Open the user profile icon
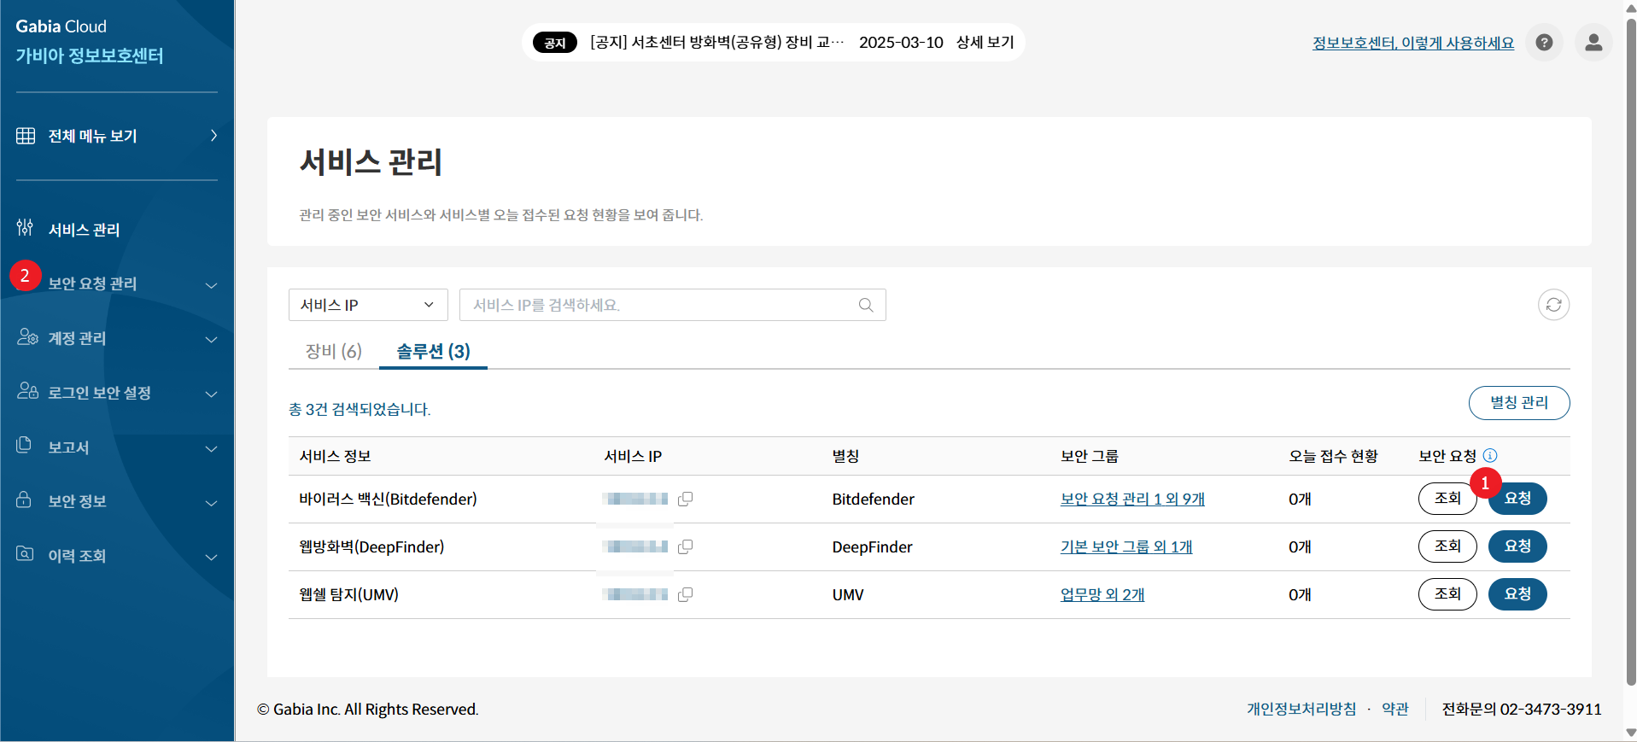Screen dimensions: 1637x742 pos(1593,43)
